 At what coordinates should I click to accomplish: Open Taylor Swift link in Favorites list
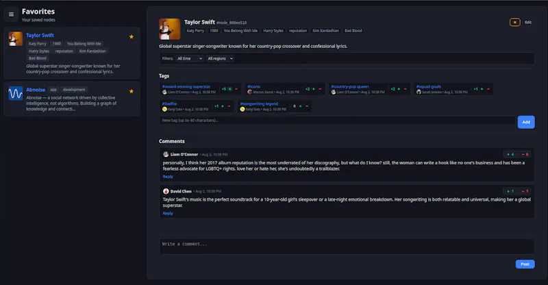(40, 36)
